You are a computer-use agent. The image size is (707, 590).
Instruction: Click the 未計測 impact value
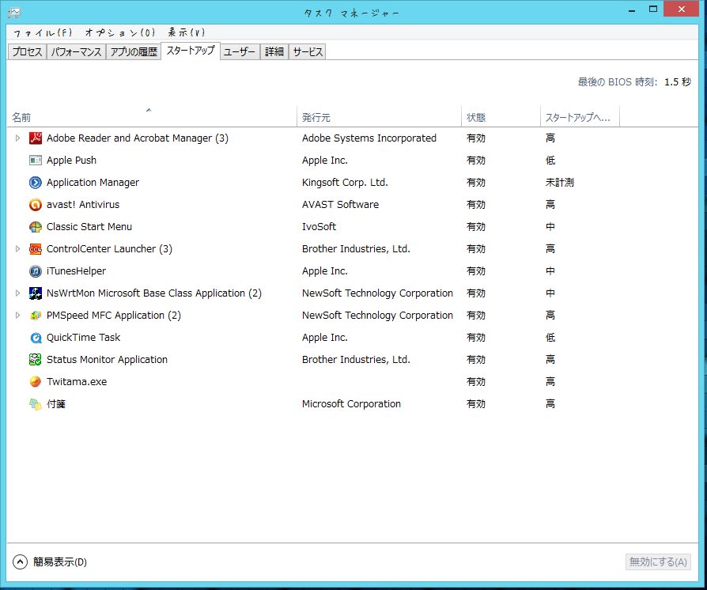560,182
